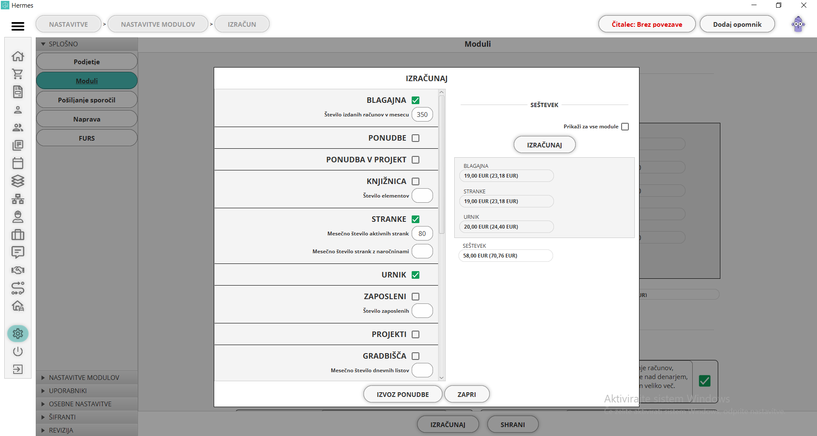Screen dimensions: 817x436
Task: Click the Mesečno število aktivnih strank field
Action: [422, 234]
